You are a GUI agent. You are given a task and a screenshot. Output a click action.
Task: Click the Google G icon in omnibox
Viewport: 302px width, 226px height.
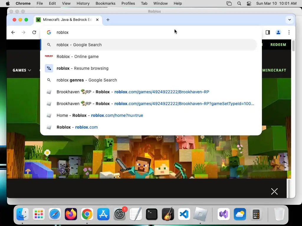coord(49,32)
